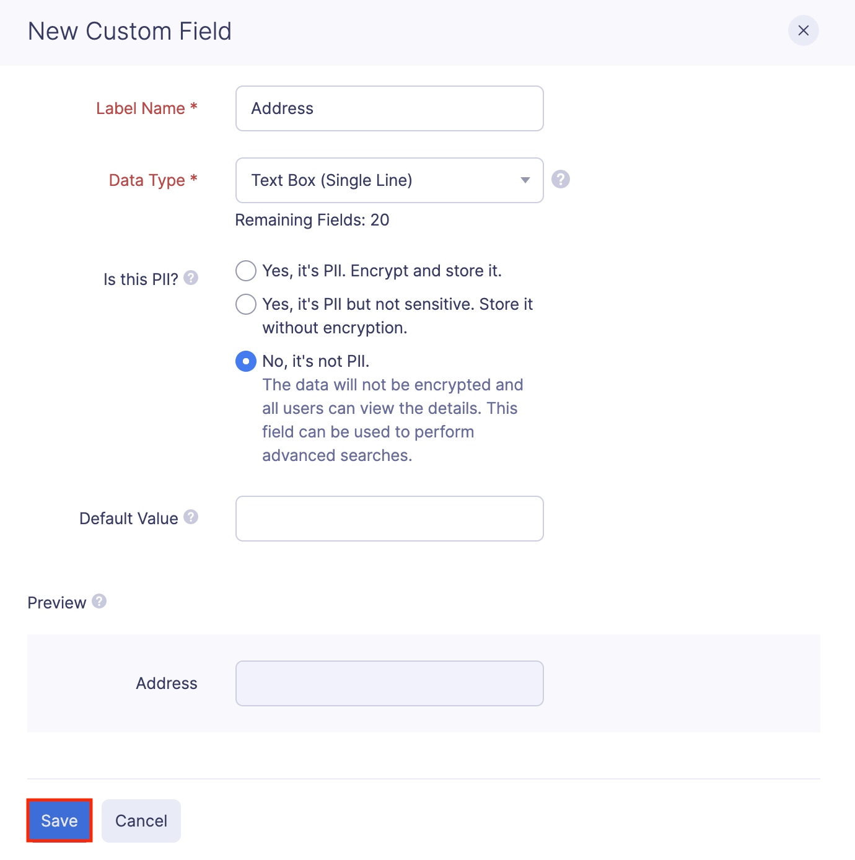Select encrypt and store PII option
This screenshot has width=855, height=860.
246,271
